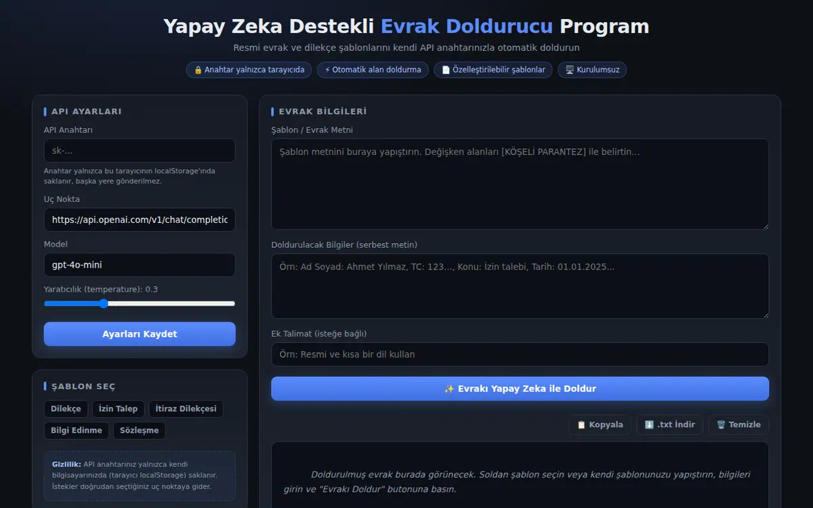The width and height of the screenshot is (813, 508).
Task: Click the lightning icon in the Otomatik badge
Action: (327, 70)
